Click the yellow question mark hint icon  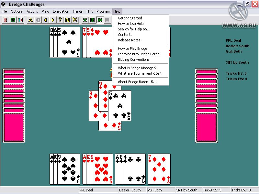(60, 20)
